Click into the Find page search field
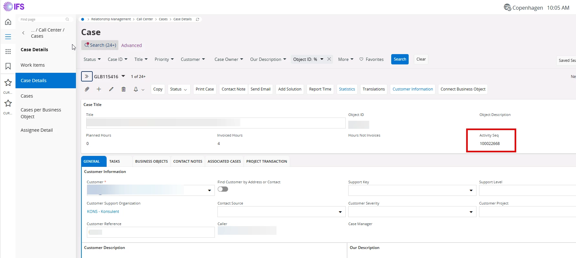 click(x=45, y=19)
